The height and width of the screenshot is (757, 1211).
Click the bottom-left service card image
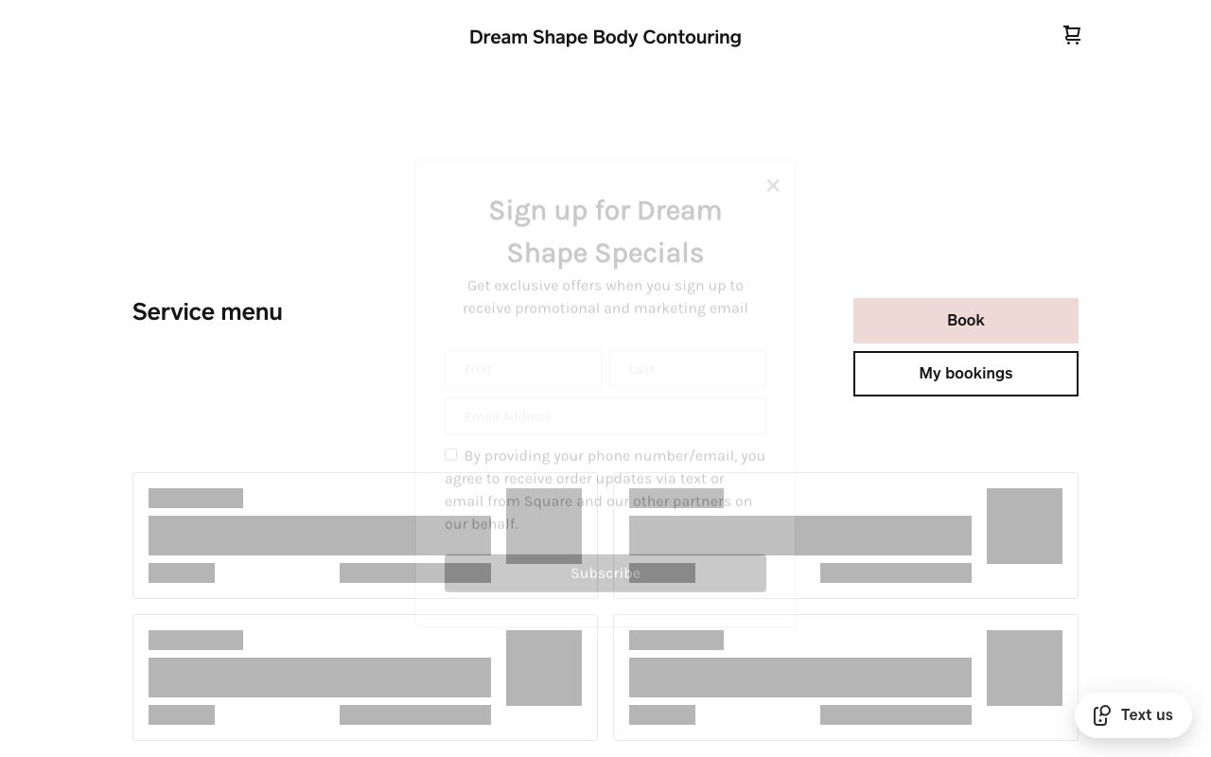(x=544, y=667)
